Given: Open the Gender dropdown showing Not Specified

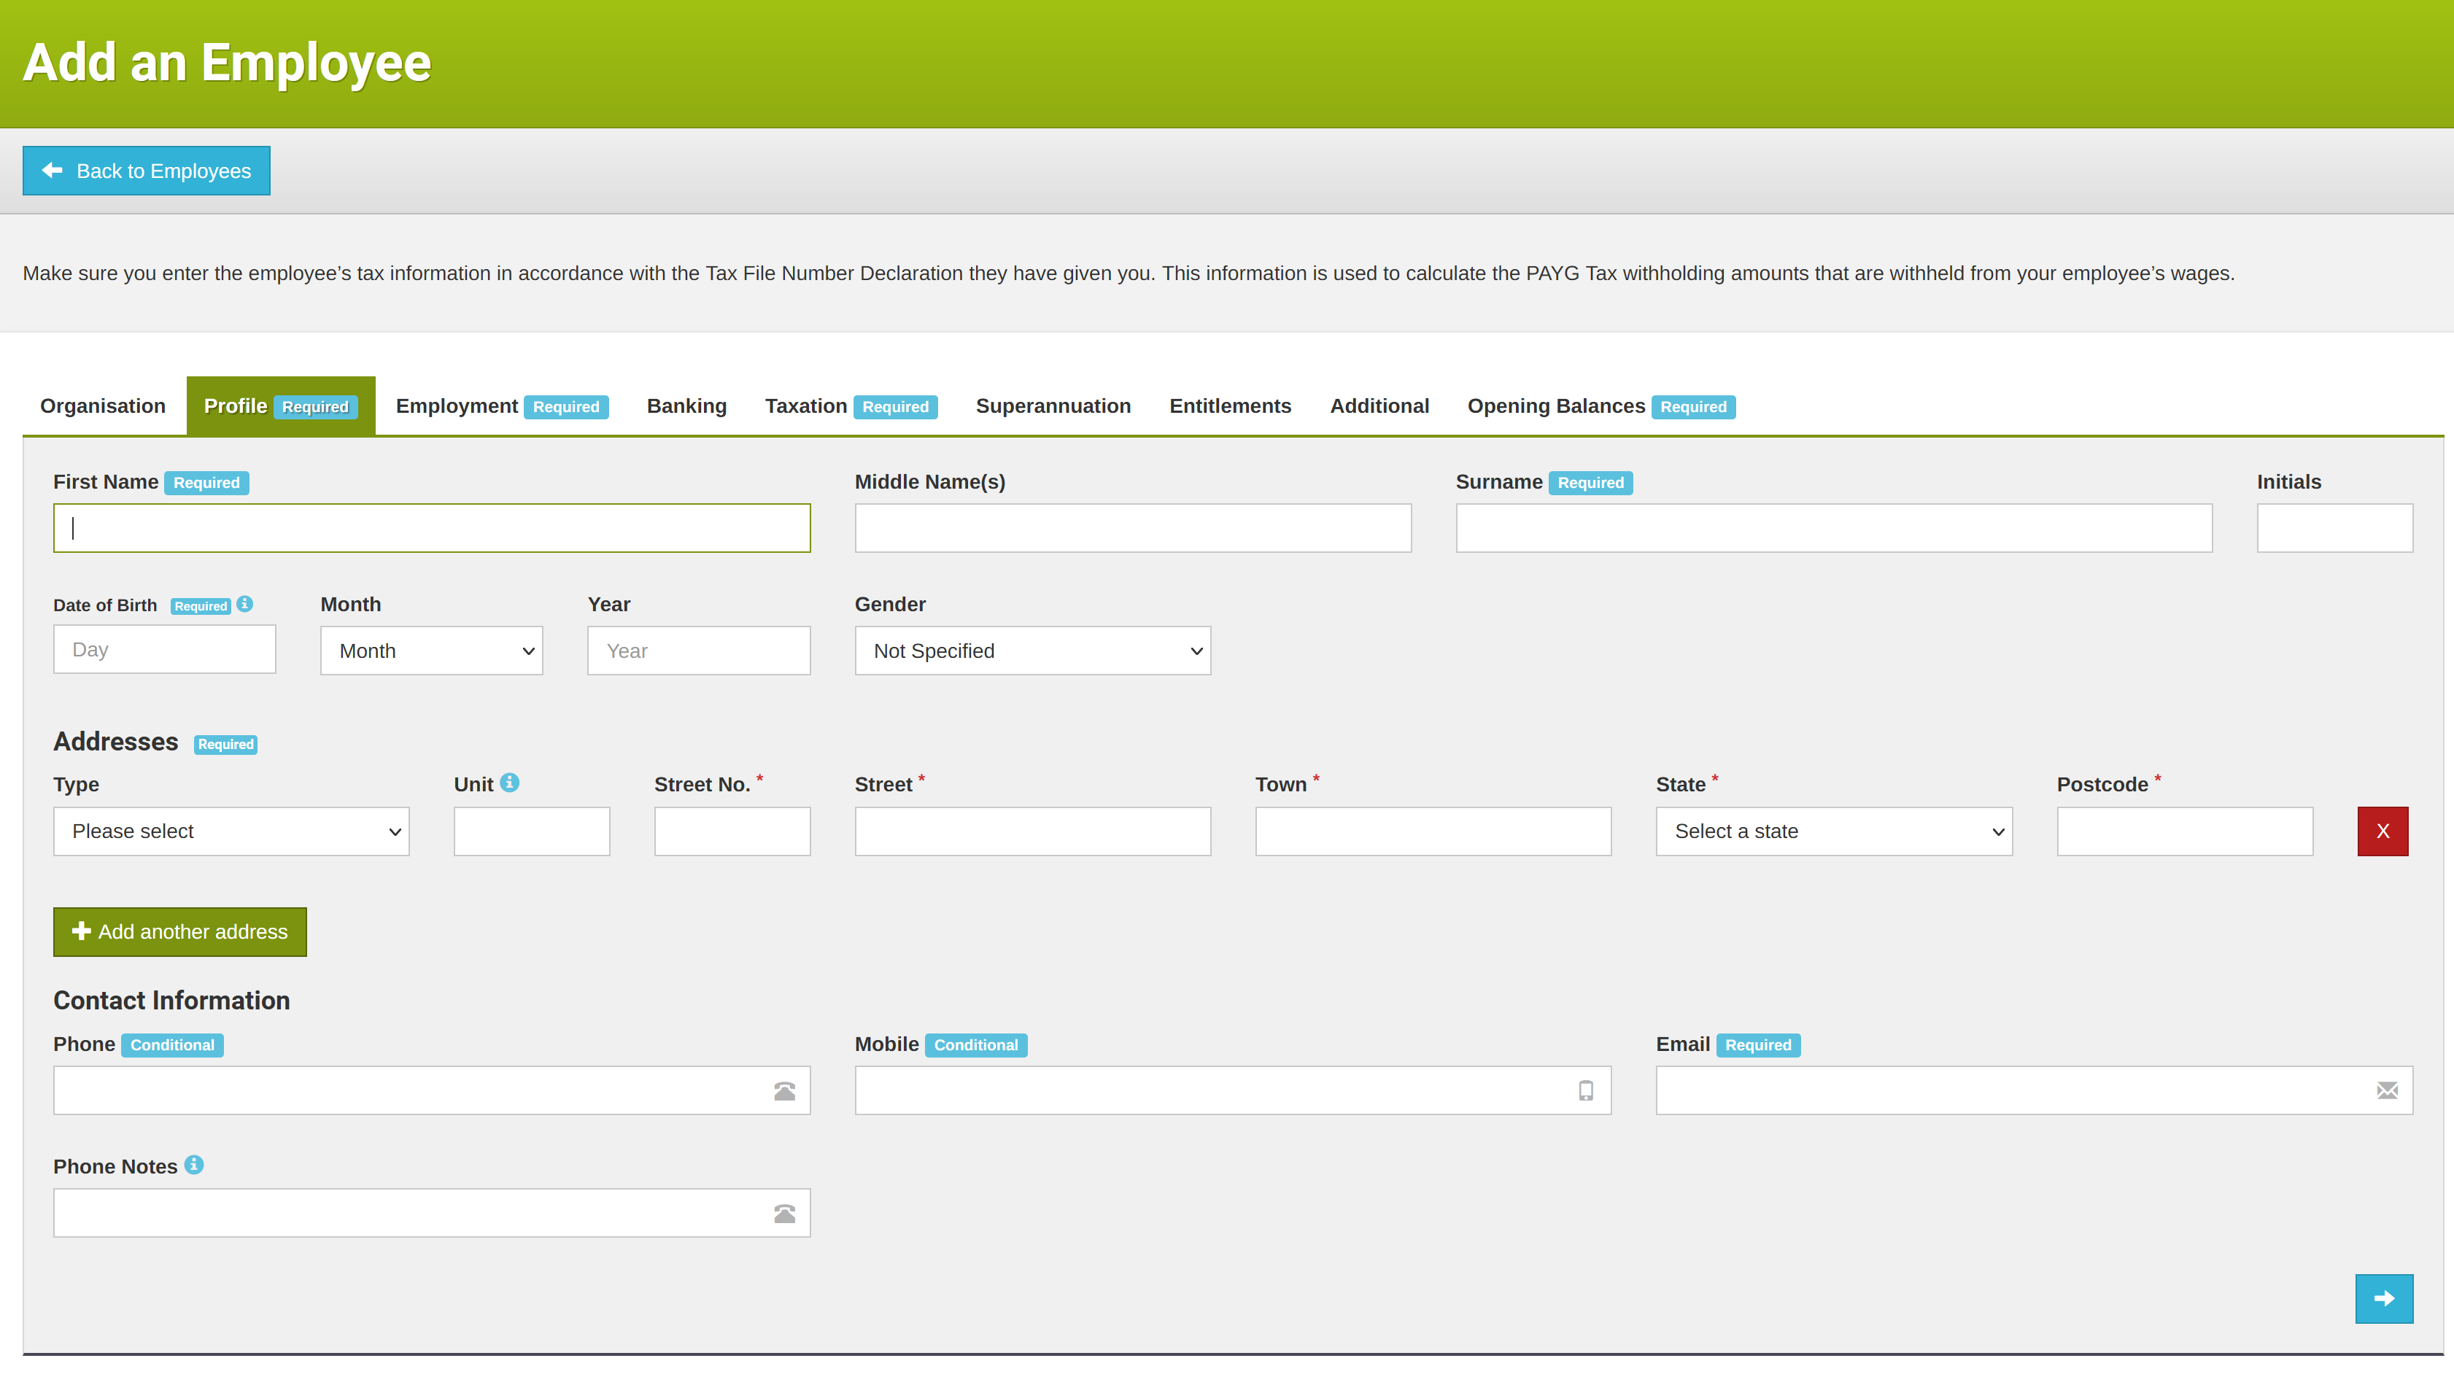Looking at the screenshot, I should tap(1033, 651).
